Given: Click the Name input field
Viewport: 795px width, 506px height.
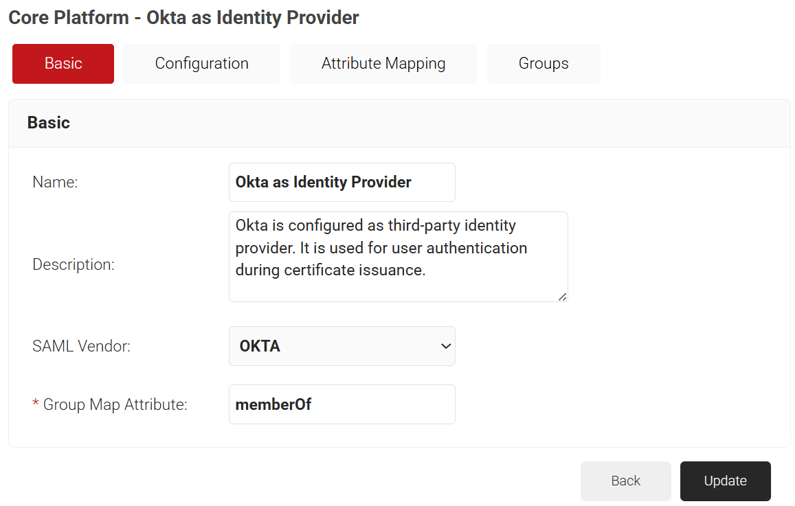Looking at the screenshot, I should pyautogui.click(x=341, y=182).
